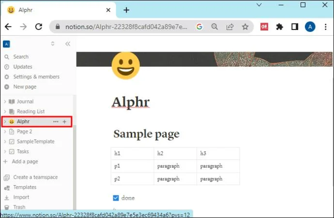Open the red OF extension
Viewport: 334px width, 218px height.
(264, 27)
